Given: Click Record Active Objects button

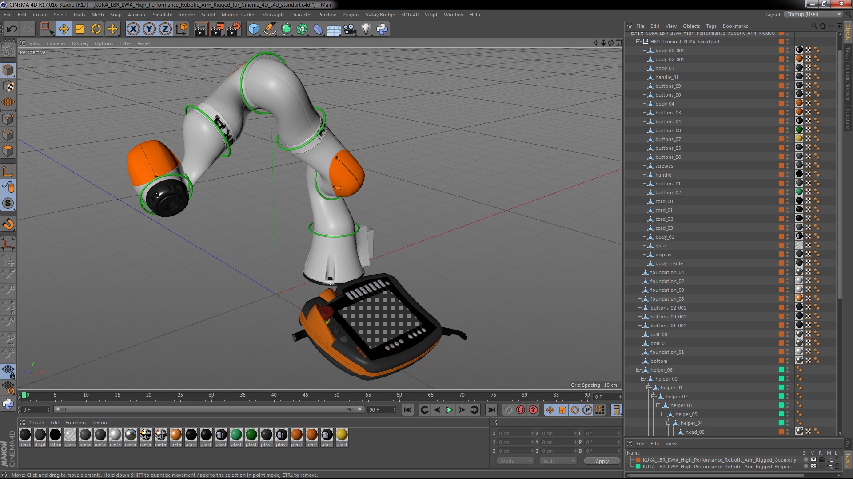Looking at the screenshot, I should click(508, 410).
